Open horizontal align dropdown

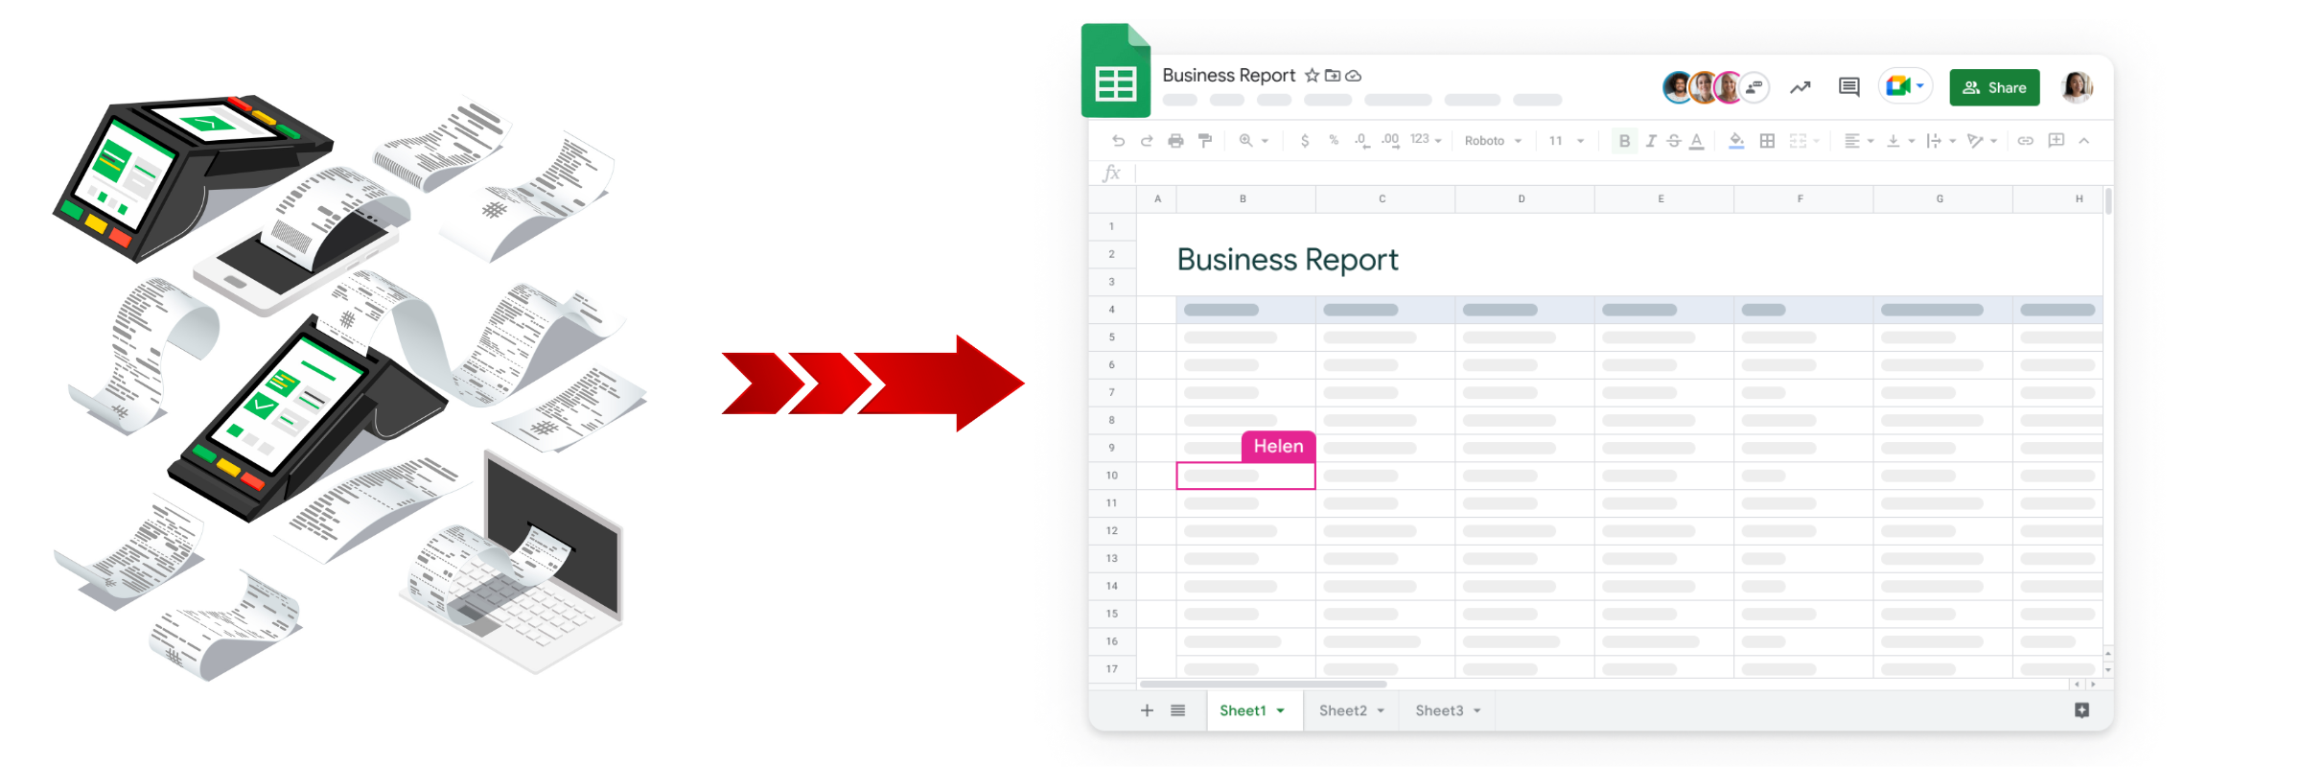pyautogui.click(x=1859, y=141)
